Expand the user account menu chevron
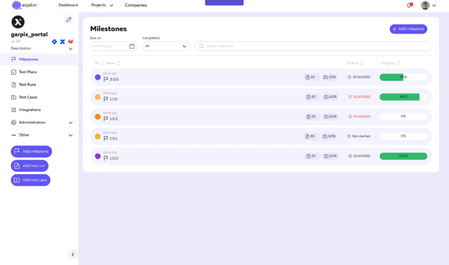449x265 pixels. (x=434, y=5)
